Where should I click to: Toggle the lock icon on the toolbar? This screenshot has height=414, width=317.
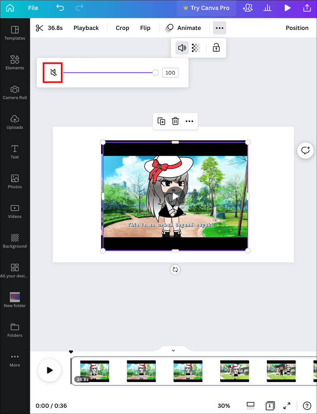[x=216, y=48]
